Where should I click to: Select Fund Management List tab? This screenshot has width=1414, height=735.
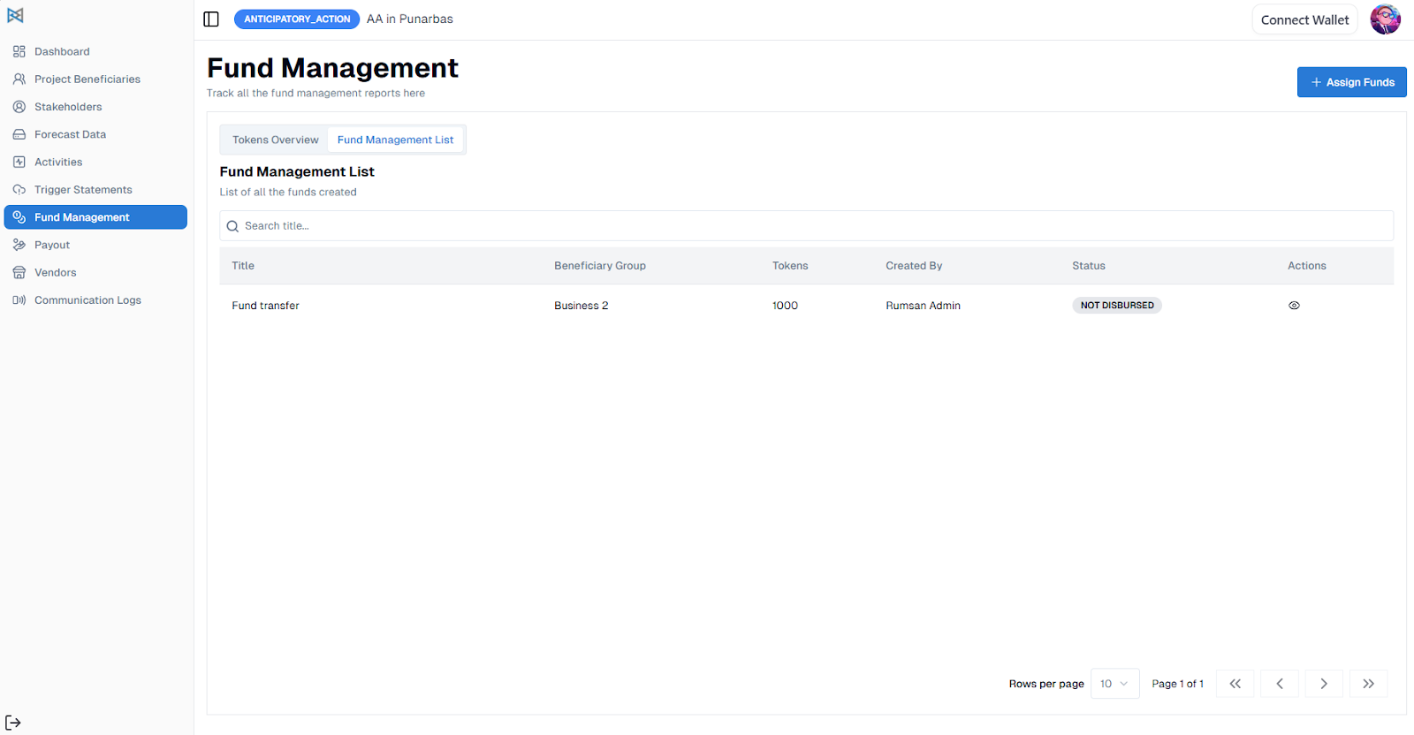(395, 140)
